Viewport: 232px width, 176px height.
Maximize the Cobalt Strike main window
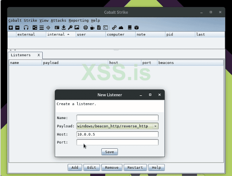pos(211,12)
